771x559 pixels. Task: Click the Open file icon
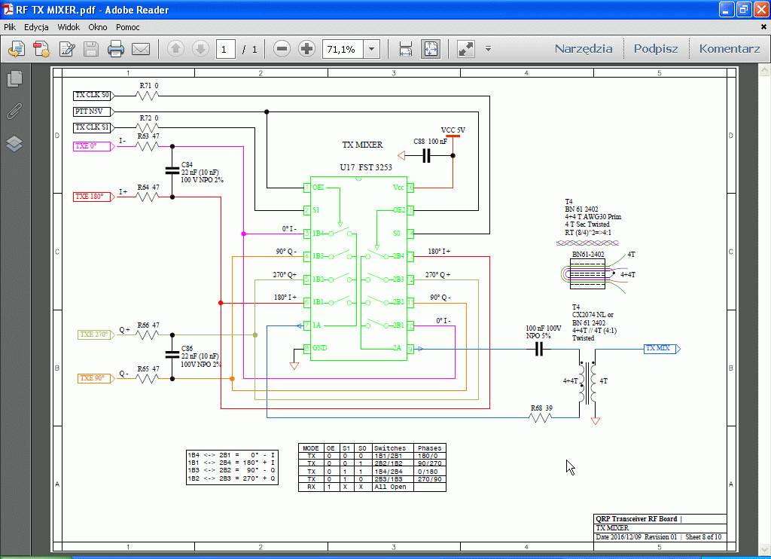(x=17, y=50)
